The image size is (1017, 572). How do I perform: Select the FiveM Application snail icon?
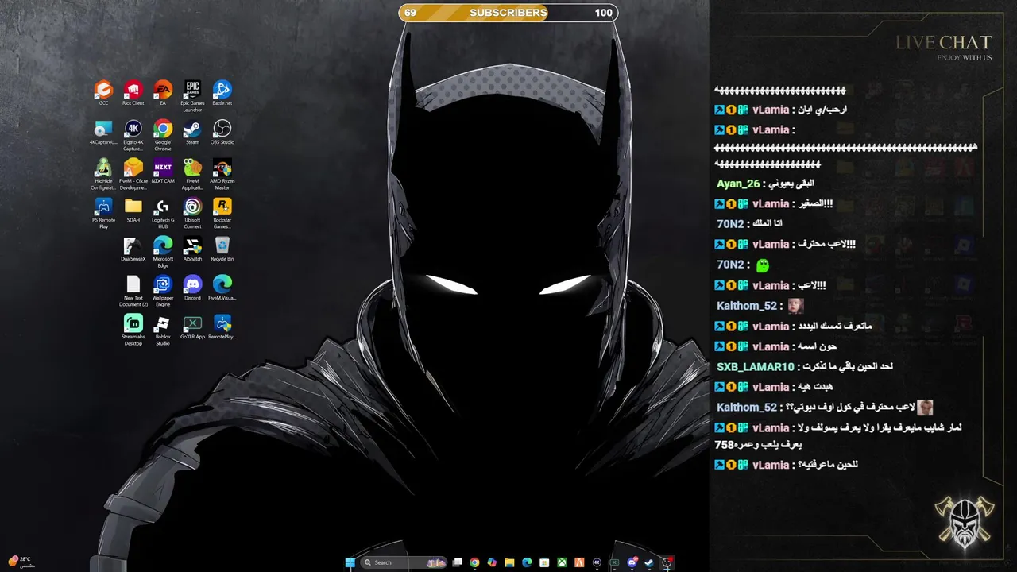point(192,174)
